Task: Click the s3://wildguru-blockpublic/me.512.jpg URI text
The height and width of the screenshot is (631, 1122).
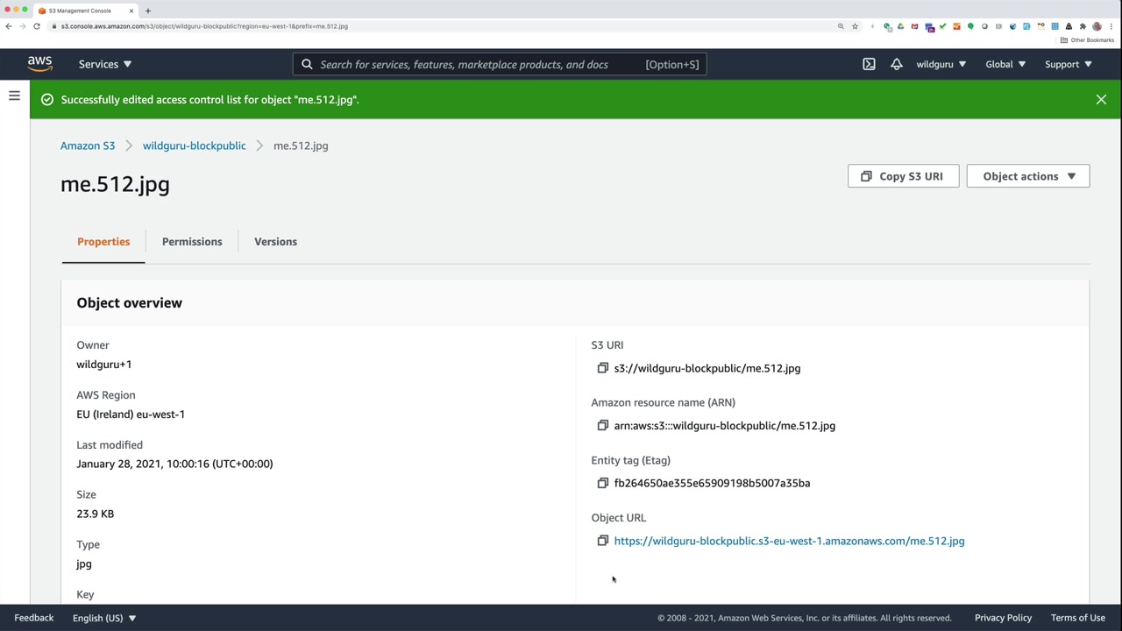Action: (707, 368)
